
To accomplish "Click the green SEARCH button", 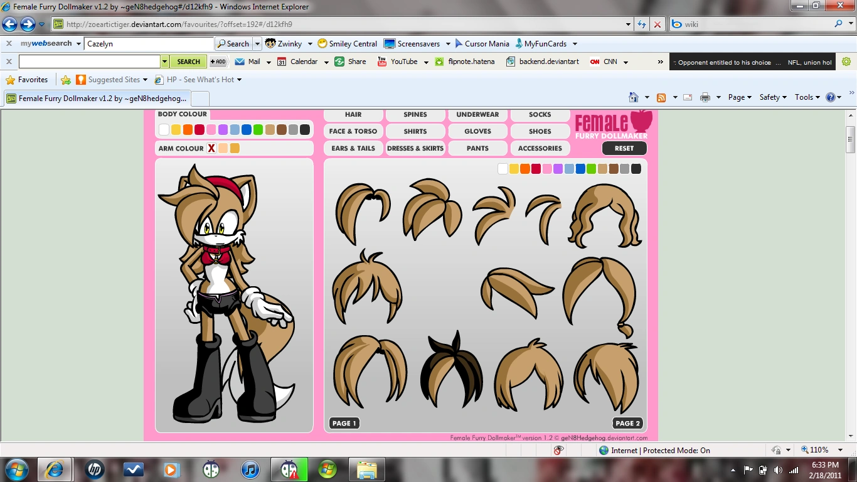I will 188,62.
